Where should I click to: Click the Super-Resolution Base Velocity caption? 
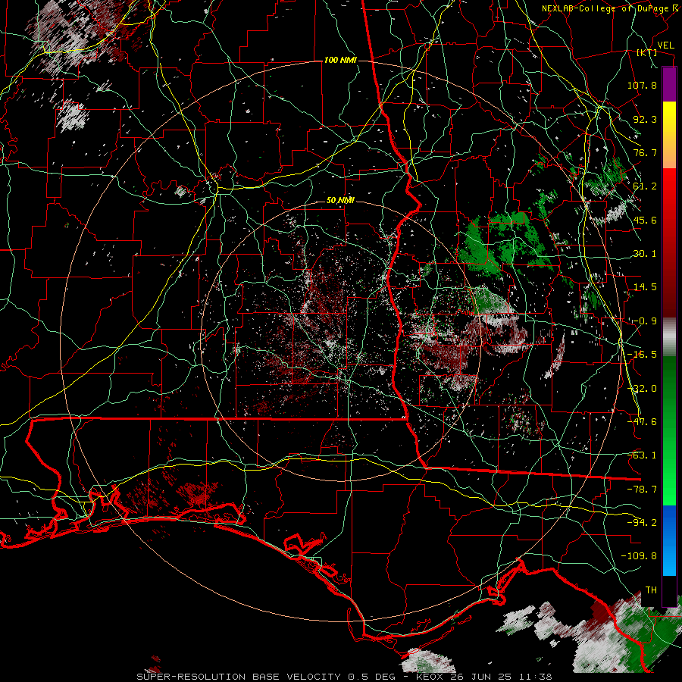344,677
